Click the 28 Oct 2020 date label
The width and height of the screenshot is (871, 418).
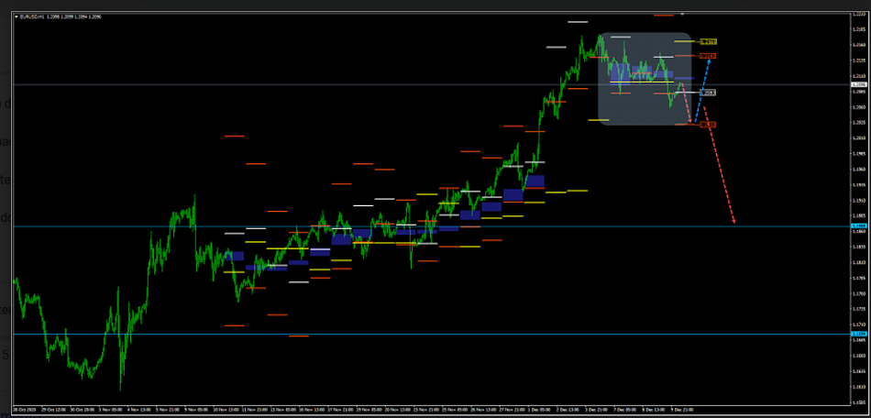[x=24, y=410]
